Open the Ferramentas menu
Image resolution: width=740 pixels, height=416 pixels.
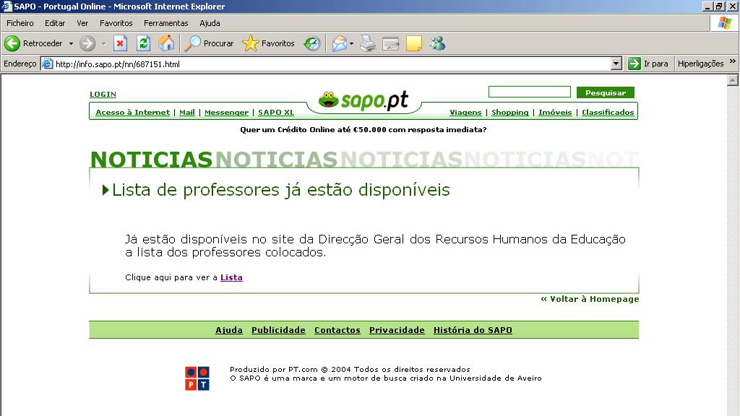tap(165, 23)
